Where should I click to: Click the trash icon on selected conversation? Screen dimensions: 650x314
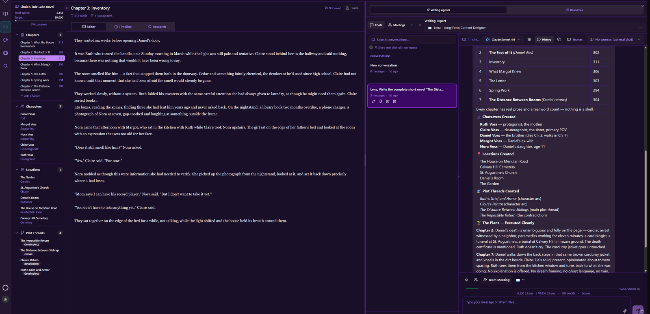click(394, 101)
